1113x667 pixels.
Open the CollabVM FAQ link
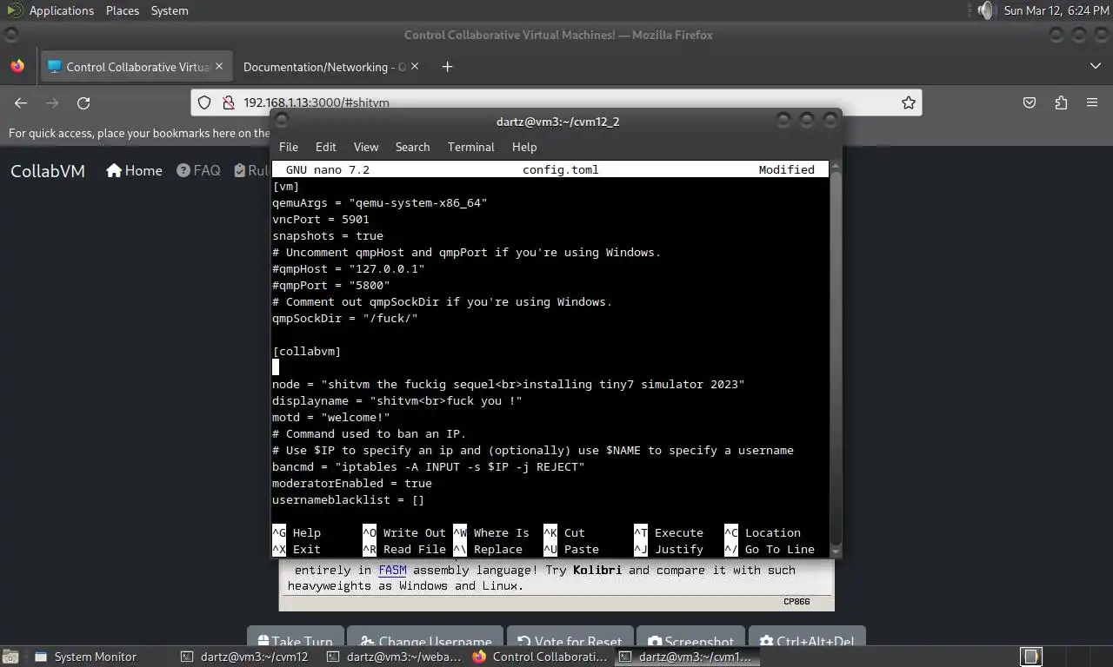pos(198,170)
